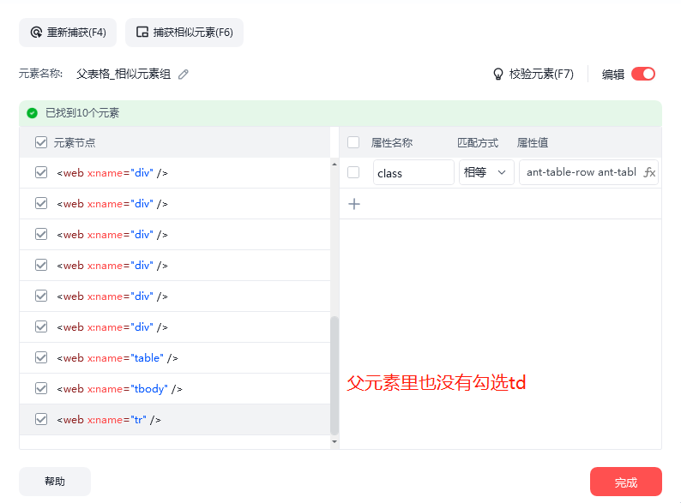The image size is (681, 503).
Task: Click the 重新捕获(F4) recapture button
Action: point(68,33)
